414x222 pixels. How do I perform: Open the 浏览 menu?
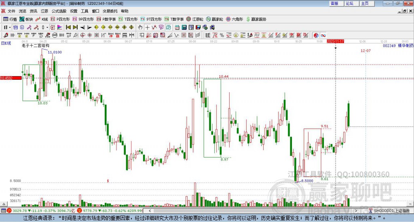[x=23, y=11]
